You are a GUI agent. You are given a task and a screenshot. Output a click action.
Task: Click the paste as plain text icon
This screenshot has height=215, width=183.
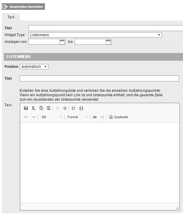(41, 108)
